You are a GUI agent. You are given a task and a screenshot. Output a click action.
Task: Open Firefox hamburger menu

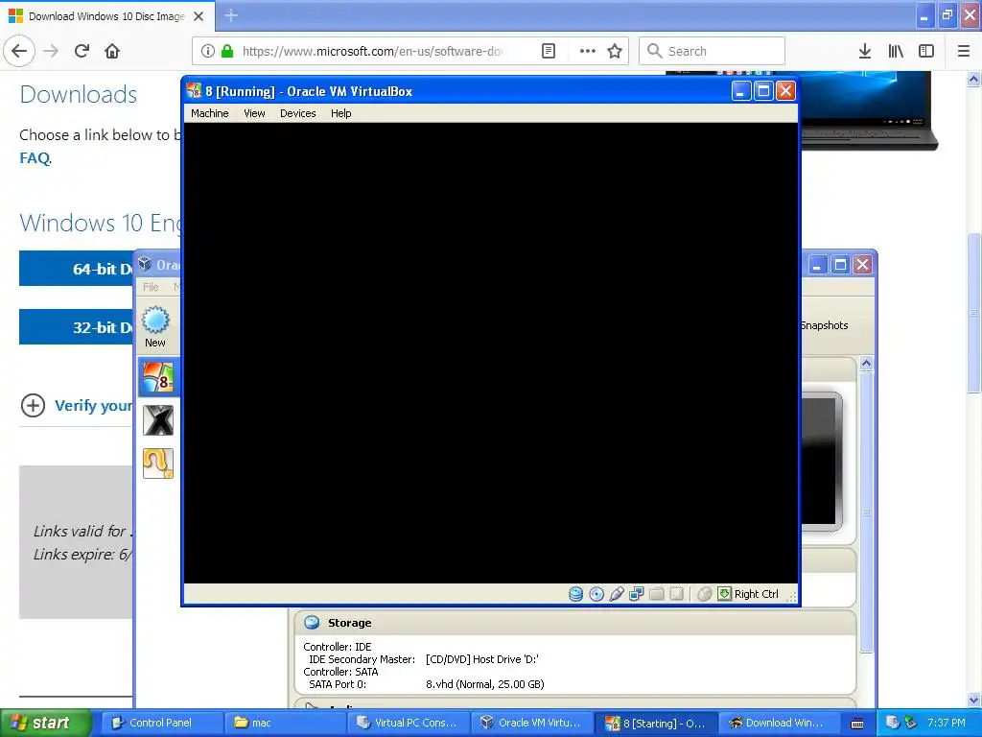[964, 51]
